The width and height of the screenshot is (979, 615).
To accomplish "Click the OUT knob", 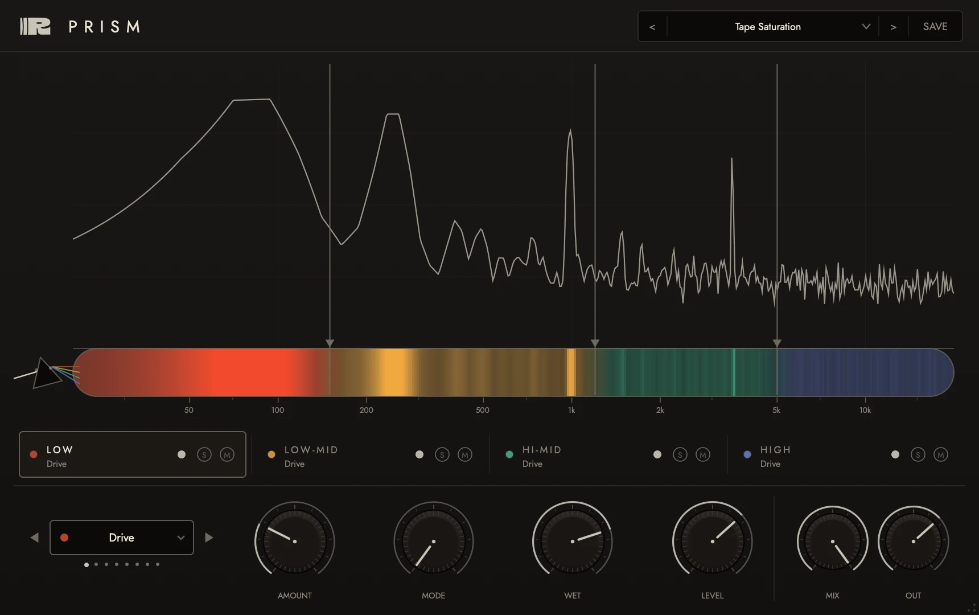I will click(914, 541).
